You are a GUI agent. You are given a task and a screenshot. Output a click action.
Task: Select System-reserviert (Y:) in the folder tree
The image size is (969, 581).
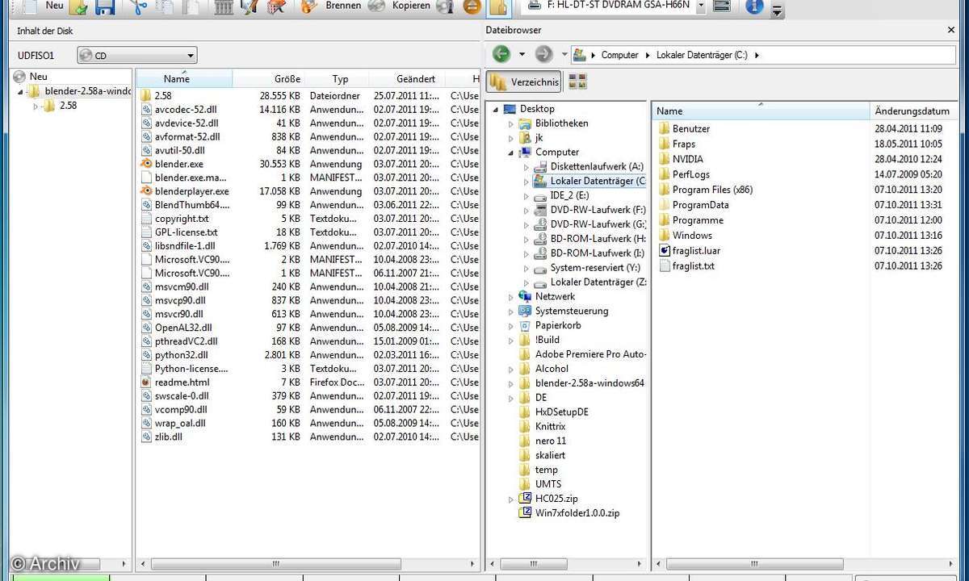point(595,268)
